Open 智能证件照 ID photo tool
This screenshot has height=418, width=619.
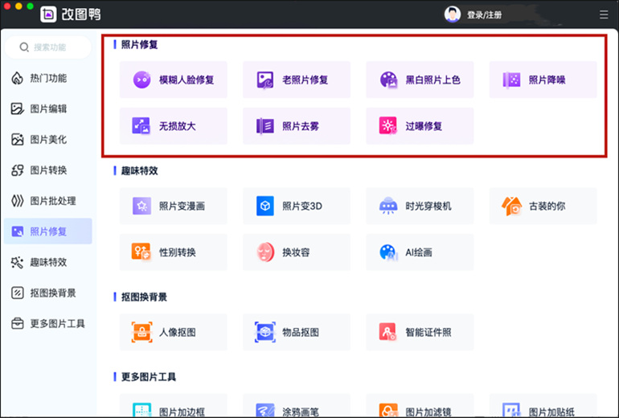tap(420, 332)
